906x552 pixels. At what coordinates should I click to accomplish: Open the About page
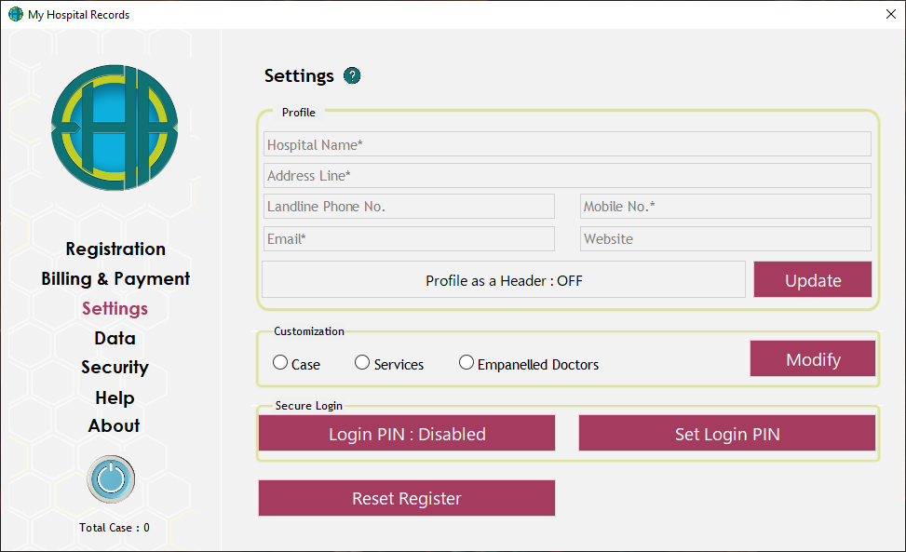(115, 426)
